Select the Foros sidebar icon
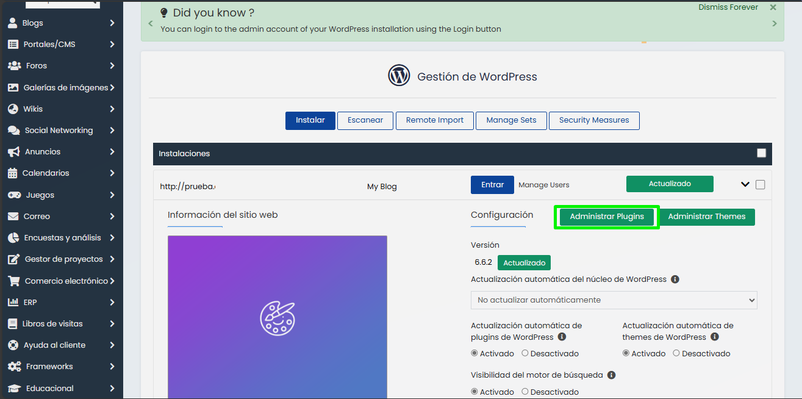 pyautogui.click(x=13, y=65)
